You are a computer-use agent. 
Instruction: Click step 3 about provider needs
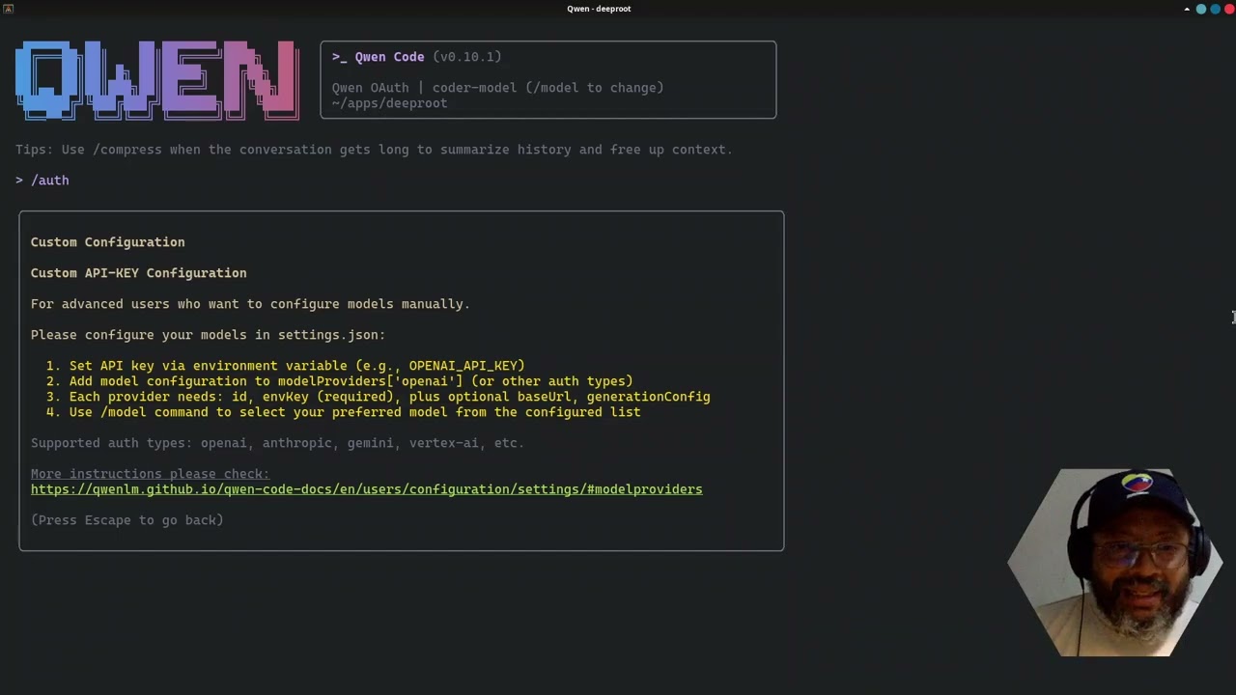pos(378,397)
